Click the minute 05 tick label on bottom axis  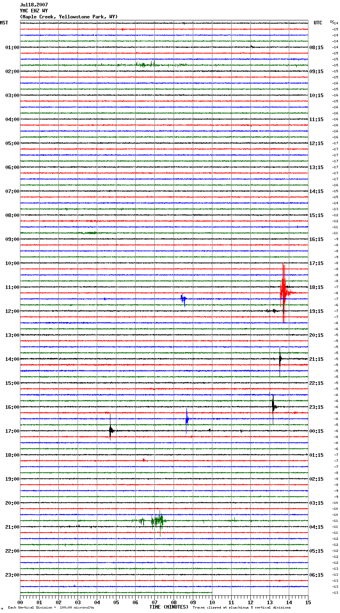click(116, 602)
